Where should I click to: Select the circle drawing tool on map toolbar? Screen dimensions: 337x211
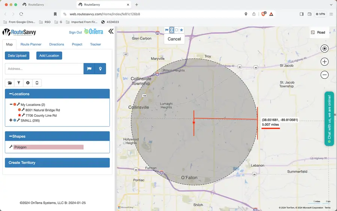(171, 30)
